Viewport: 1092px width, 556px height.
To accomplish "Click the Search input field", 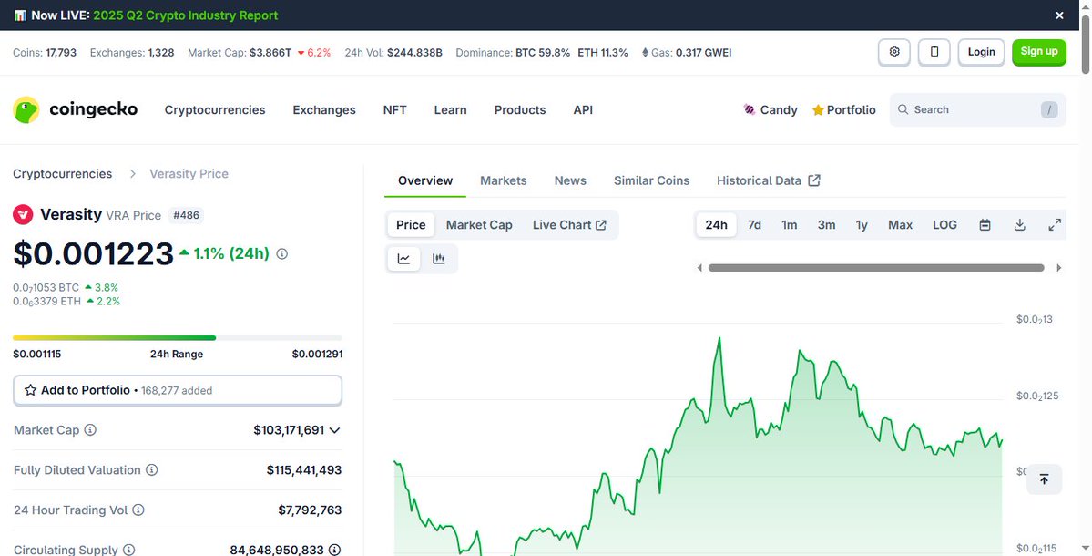I will tap(978, 109).
